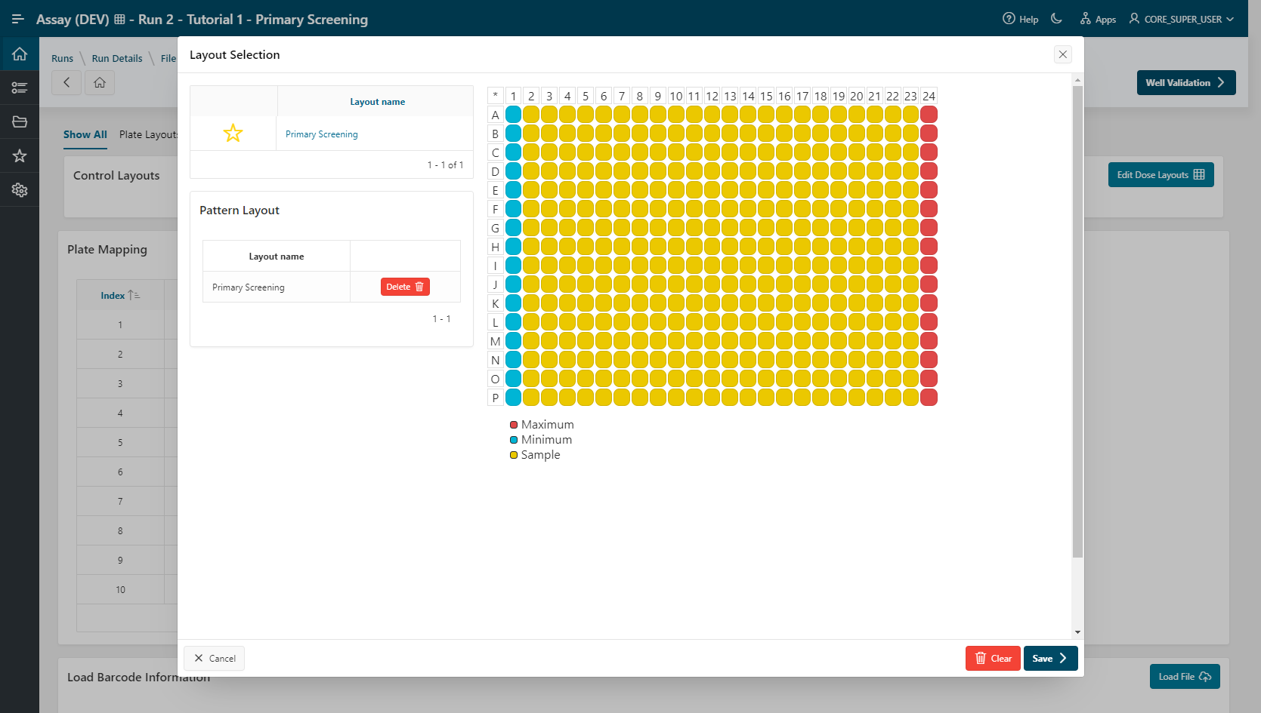Viewport: 1261px width, 713px height.
Task: Open the task list sidebar icon
Action: (x=20, y=88)
